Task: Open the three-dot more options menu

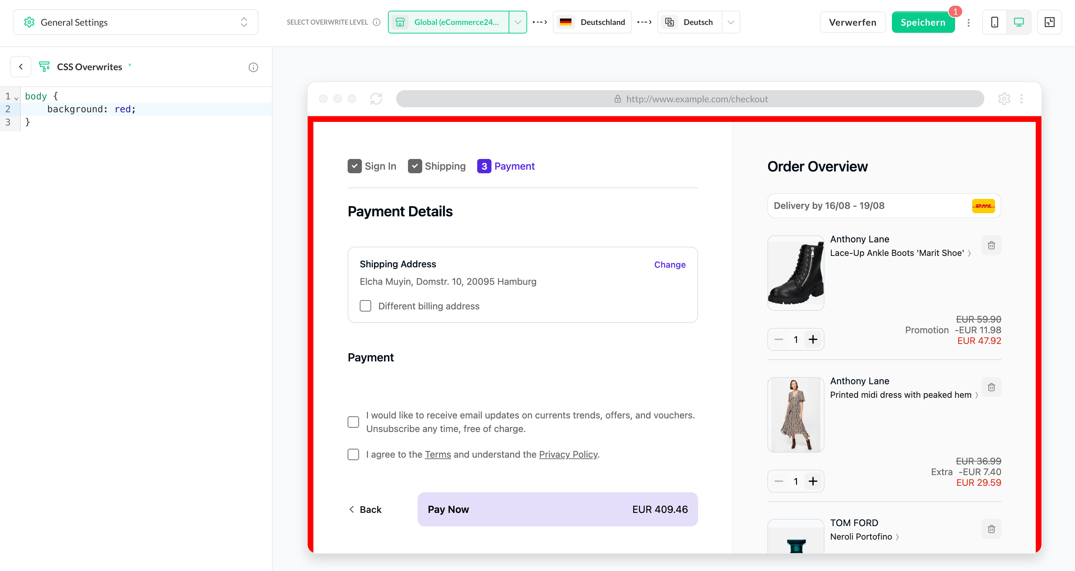Action: (x=969, y=22)
